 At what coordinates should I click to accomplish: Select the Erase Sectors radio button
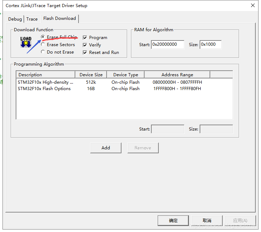[43, 44]
